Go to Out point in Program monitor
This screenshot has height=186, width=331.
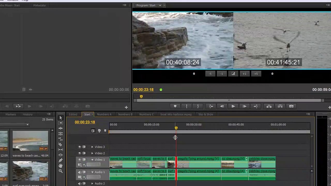pos(255,106)
